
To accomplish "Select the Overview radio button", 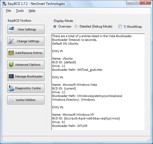I will [55, 26].
